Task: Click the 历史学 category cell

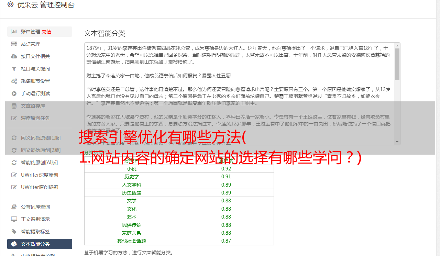Action: (132, 177)
